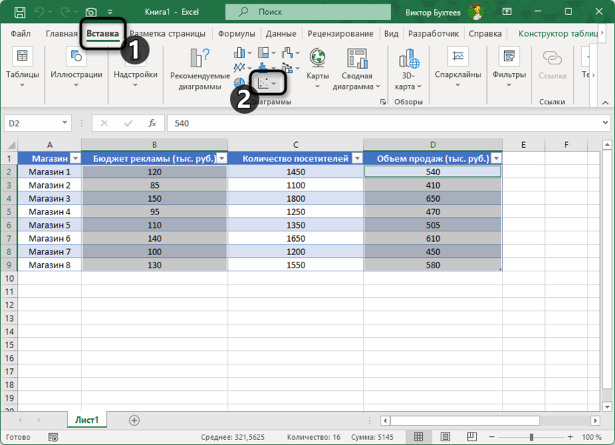Open the scatter chart insert button
The height and width of the screenshot is (445, 615).
pyautogui.click(x=268, y=84)
